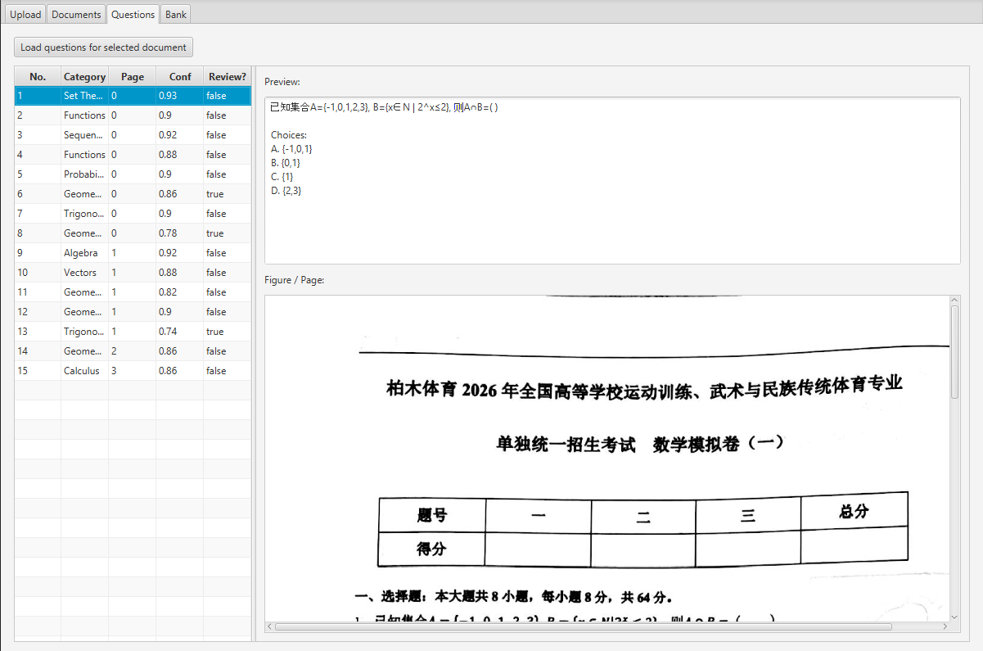The height and width of the screenshot is (651, 983).
Task: Click the scroll left arrow of page view
Action: coord(270,626)
